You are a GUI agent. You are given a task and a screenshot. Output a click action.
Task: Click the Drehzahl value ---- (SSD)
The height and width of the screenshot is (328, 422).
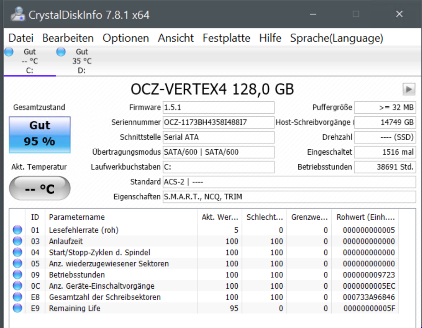[x=385, y=137]
